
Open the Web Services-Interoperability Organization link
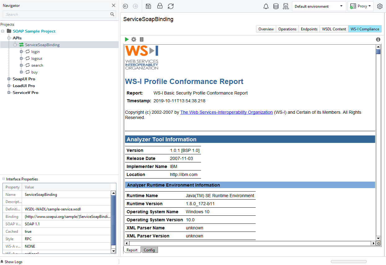[227, 112]
